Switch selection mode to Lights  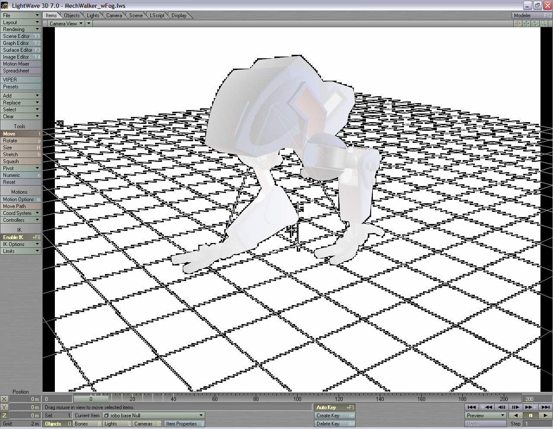click(117, 424)
